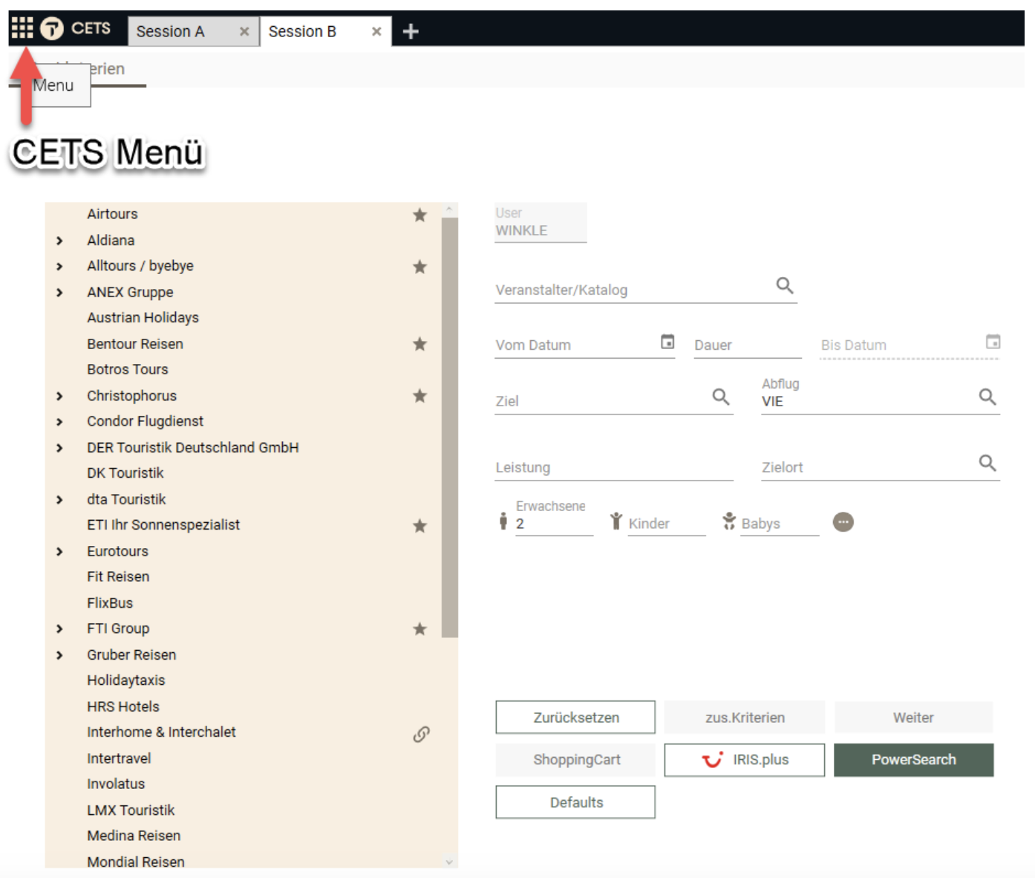Expand the Eurotours tree entry
Viewport: 1035px width, 878px height.
pos(59,552)
